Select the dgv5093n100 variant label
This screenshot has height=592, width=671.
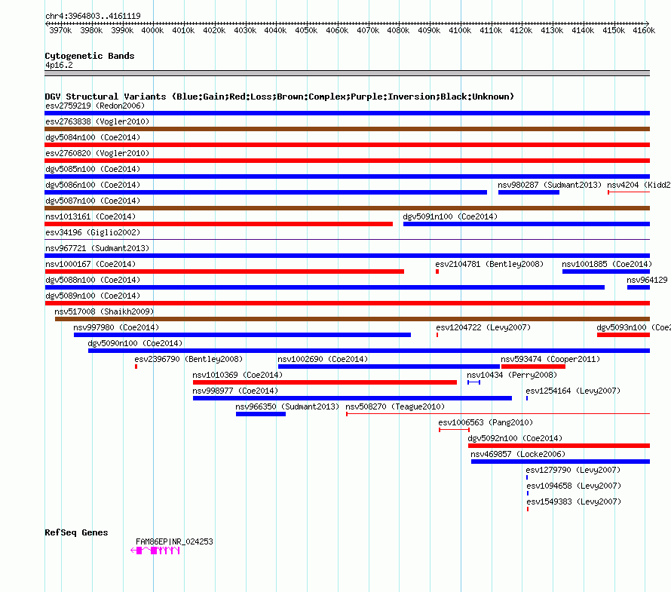[634, 327]
